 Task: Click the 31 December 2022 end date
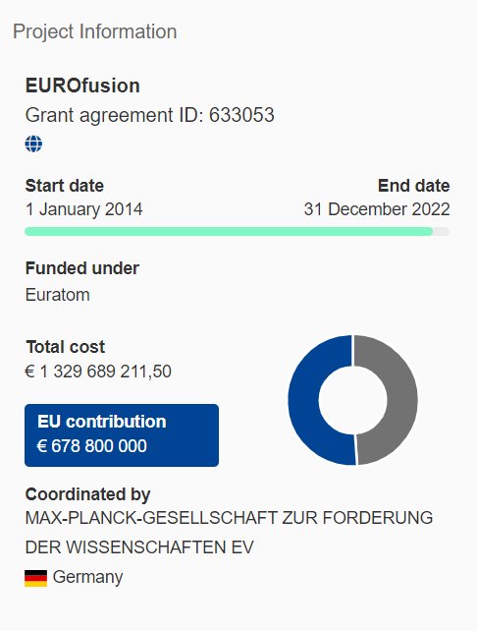377,209
